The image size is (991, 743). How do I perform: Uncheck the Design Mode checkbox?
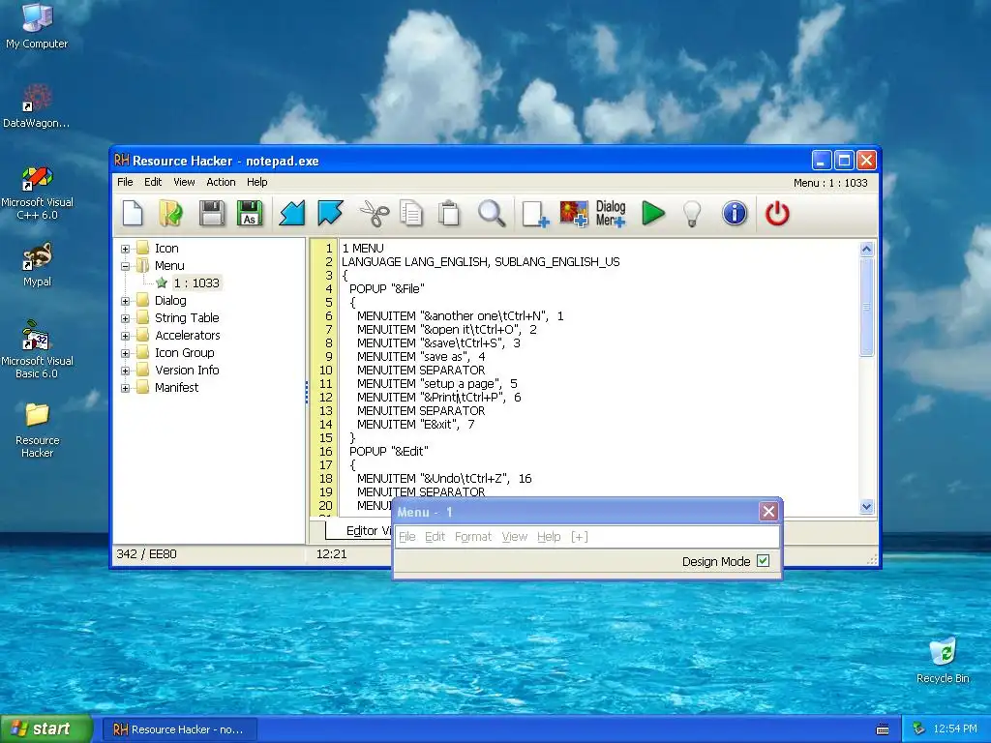[763, 560]
